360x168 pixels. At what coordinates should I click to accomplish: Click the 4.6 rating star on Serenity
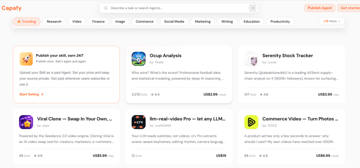(x=261, y=94)
